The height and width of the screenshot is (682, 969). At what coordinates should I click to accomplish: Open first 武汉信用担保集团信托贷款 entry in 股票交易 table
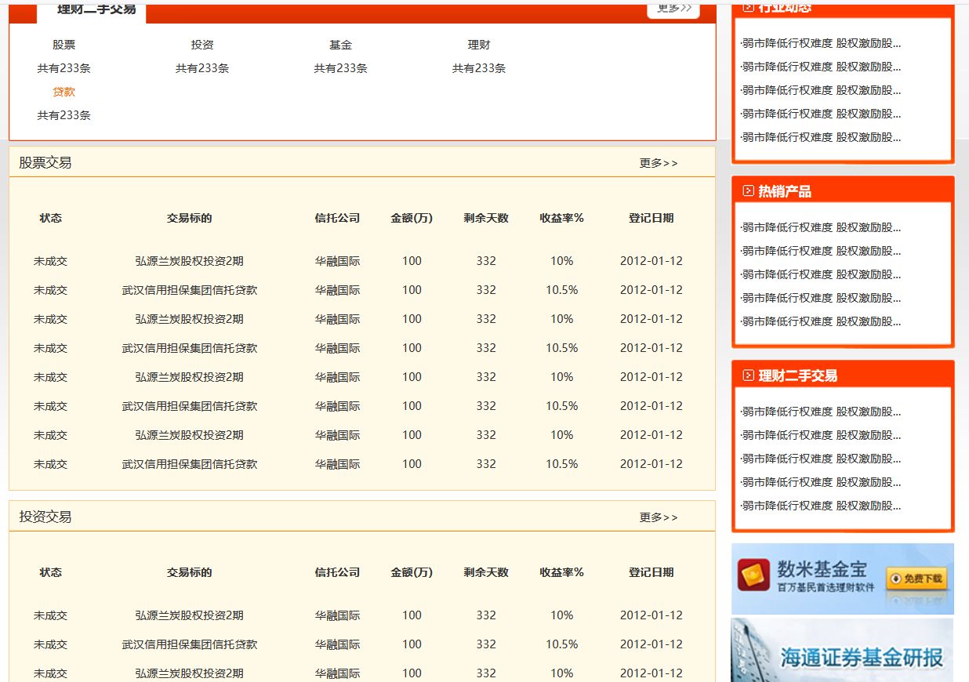190,290
